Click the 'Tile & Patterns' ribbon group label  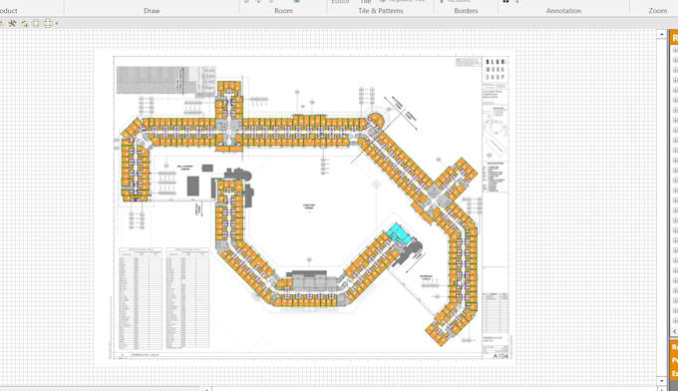click(x=381, y=11)
